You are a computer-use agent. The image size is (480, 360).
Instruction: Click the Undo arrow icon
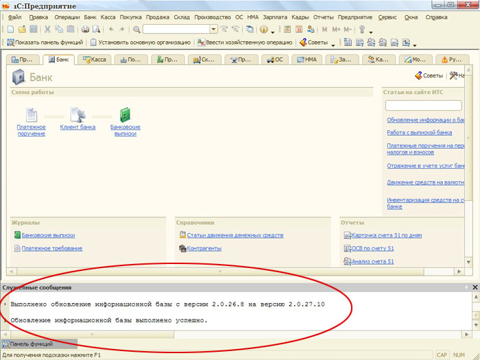(111, 29)
